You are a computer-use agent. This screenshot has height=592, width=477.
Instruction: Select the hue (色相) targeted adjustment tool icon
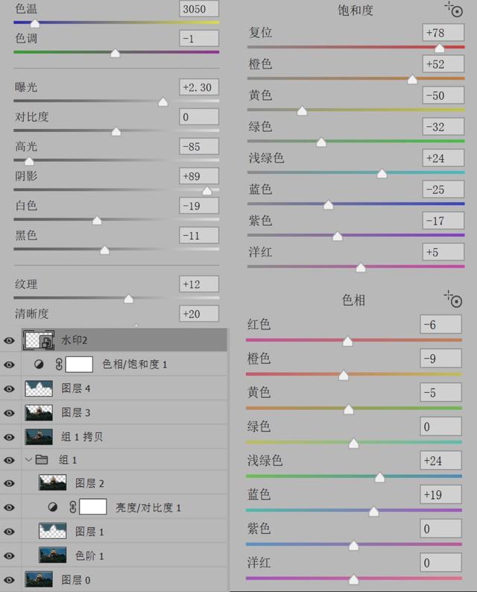point(453,299)
